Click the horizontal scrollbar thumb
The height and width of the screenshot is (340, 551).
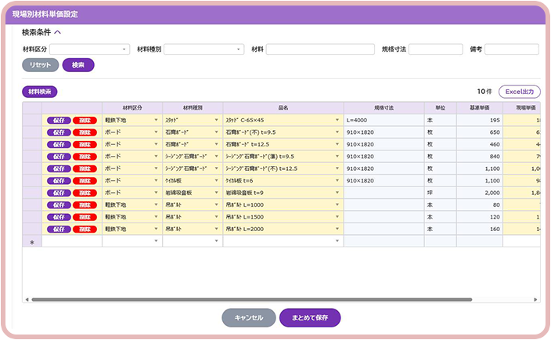251,299
